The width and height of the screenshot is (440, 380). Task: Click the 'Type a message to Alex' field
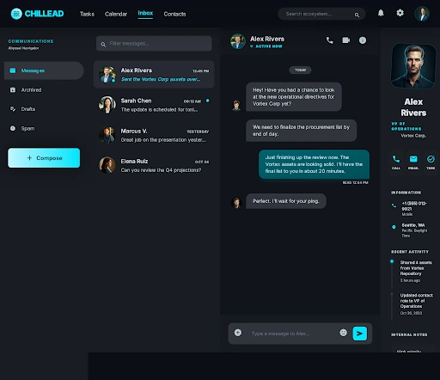292,334
